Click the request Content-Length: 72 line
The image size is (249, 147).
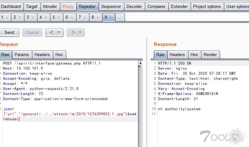click(23, 94)
